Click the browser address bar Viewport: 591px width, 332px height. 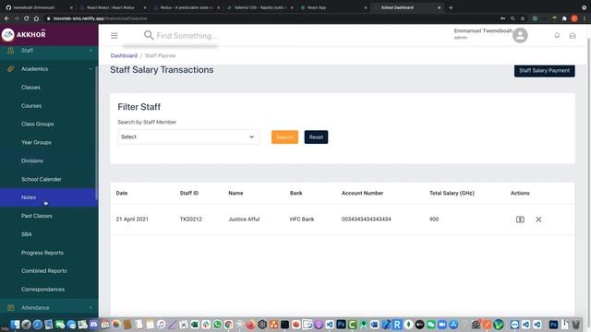pyautogui.click(x=264, y=18)
